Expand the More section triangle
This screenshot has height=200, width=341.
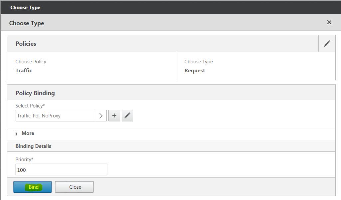tap(17, 134)
